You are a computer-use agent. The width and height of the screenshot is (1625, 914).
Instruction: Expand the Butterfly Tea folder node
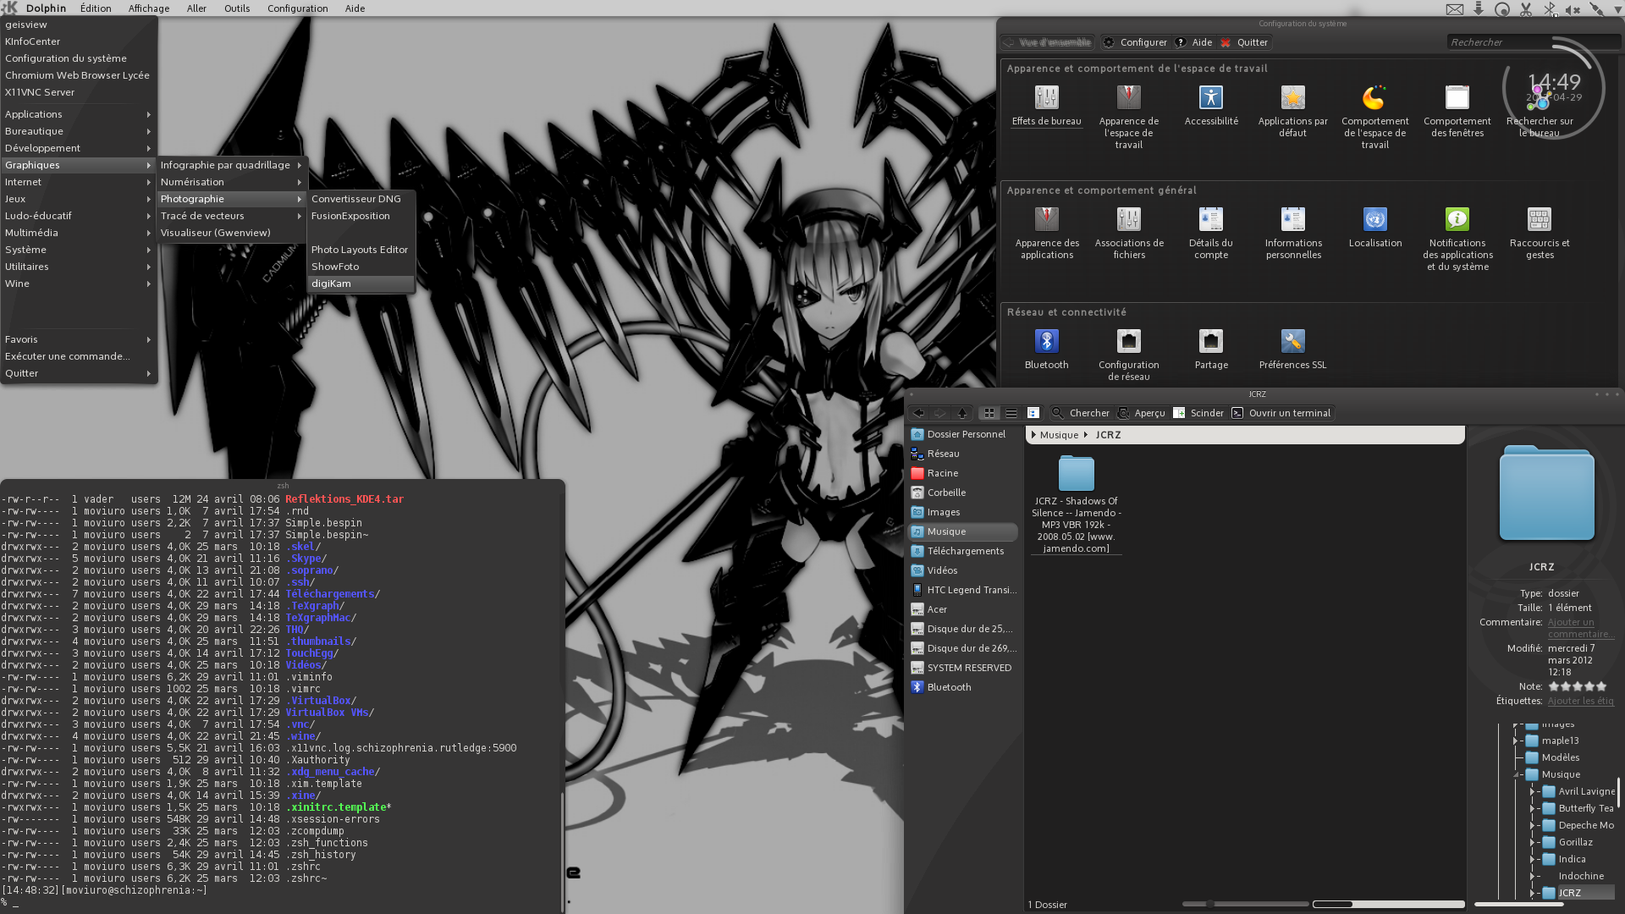pyautogui.click(x=1532, y=808)
